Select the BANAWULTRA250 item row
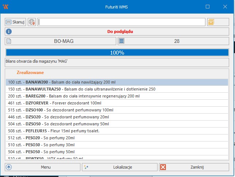The height and width of the screenshot is (177, 235). click(x=117, y=89)
